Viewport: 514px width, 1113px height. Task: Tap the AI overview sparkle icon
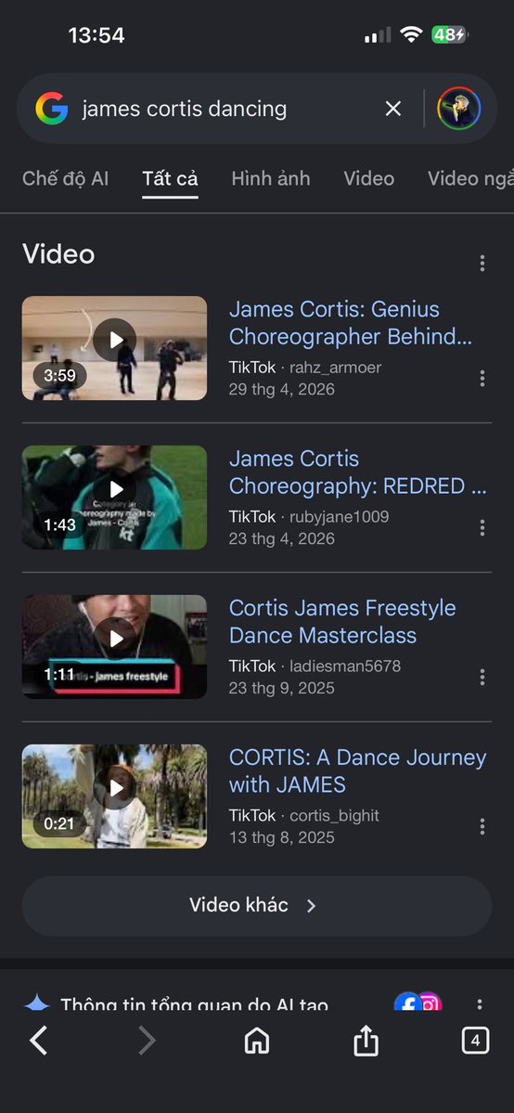[37, 1003]
